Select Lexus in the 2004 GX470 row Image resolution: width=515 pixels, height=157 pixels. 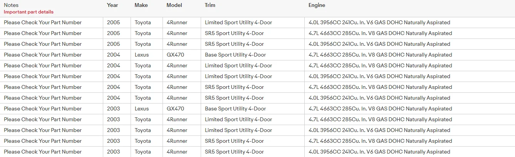[142, 55]
